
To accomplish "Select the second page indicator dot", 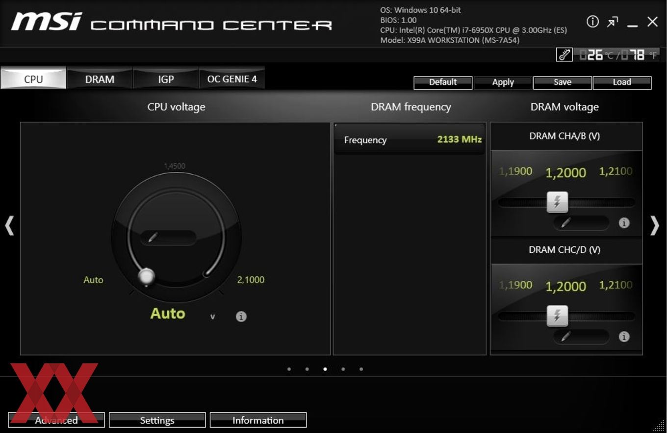I will [307, 369].
